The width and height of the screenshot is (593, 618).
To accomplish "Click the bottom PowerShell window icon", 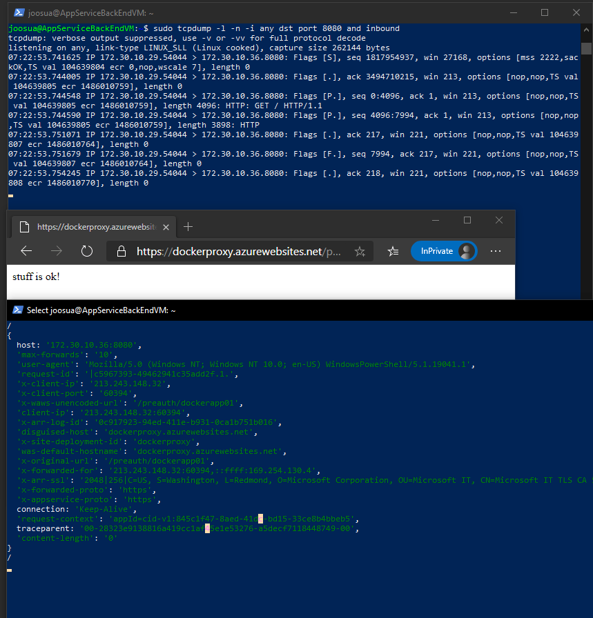I will 17,310.
